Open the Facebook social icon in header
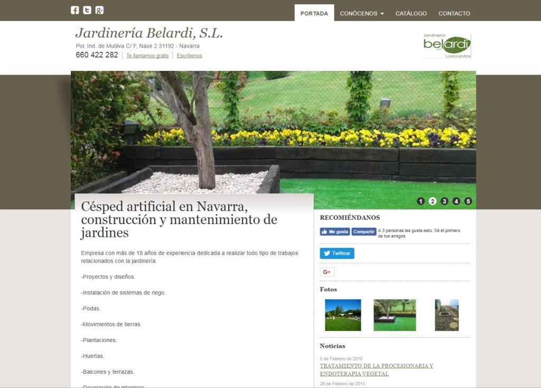Viewport: 541px width, 388px height. tap(75, 10)
